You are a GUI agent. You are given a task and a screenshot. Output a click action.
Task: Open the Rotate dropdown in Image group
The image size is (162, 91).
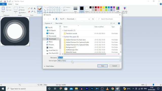click(22, 13)
